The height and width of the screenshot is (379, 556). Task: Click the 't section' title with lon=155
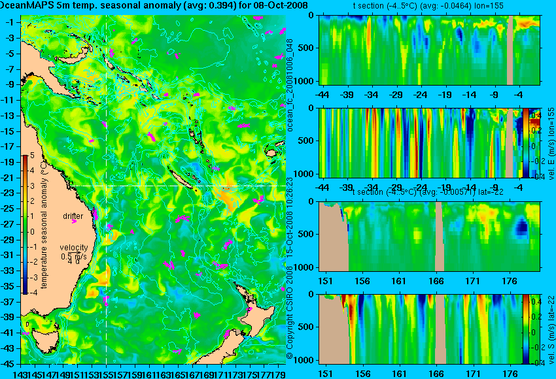coord(428,6)
